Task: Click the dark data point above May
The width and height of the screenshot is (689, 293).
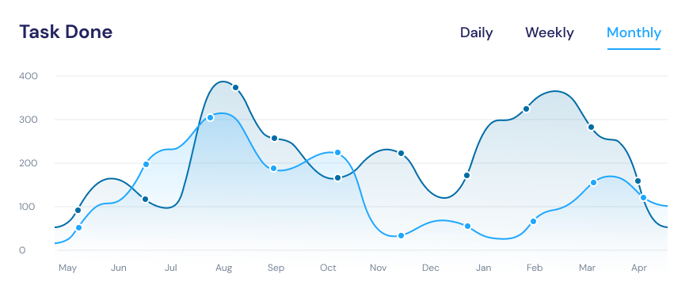Action: pyautogui.click(x=78, y=210)
